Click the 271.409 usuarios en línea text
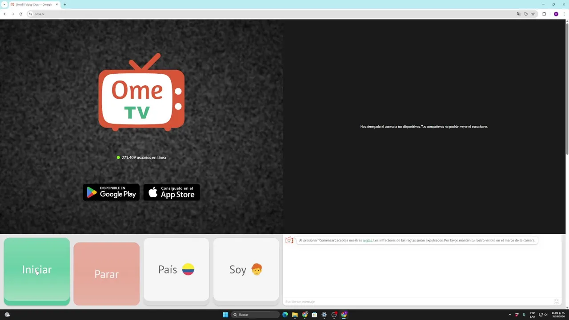569x320 pixels. [x=141, y=157]
